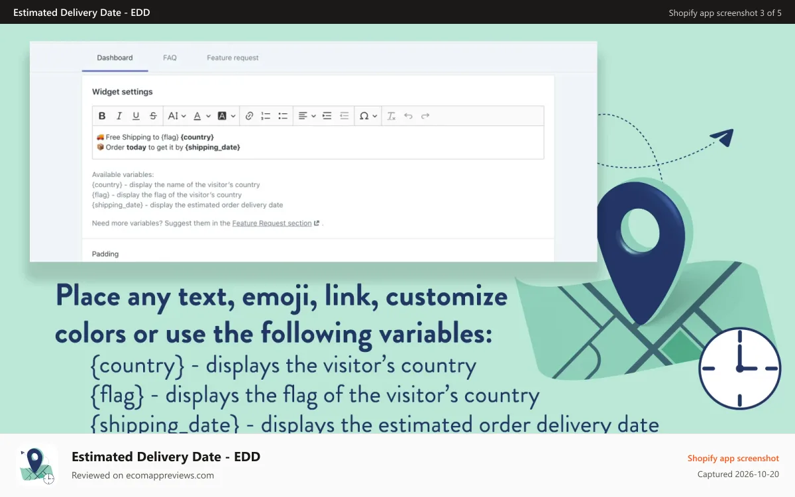Viewport: 795px width, 497px height.
Task: Click the Widget settings heading
Action: click(122, 91)
